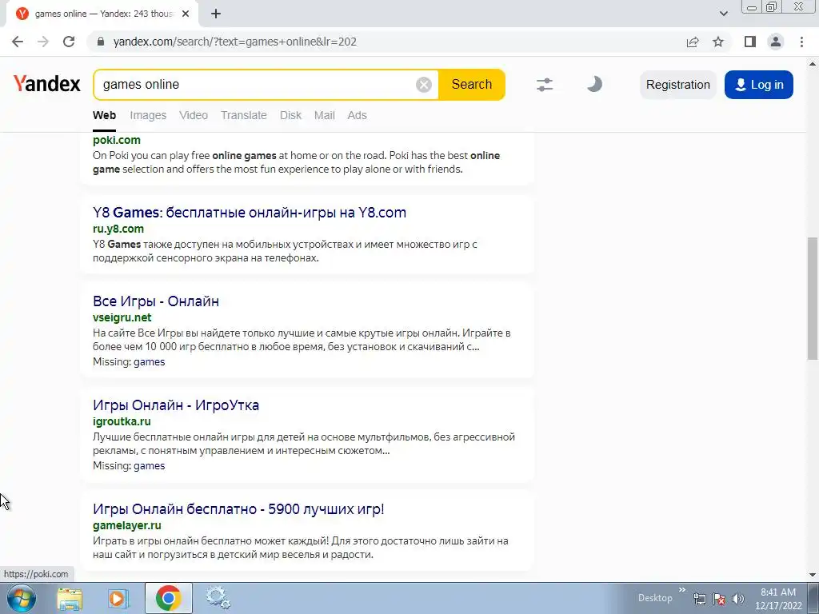Click the volume speaker icon
Image resolution: width=819 pixels, height=614 pixels.
coord(737,599)
